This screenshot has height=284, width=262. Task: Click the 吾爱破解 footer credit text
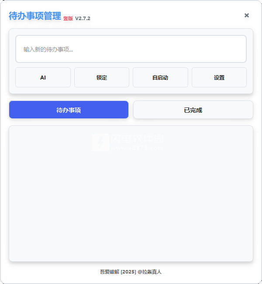coord(110,272)
